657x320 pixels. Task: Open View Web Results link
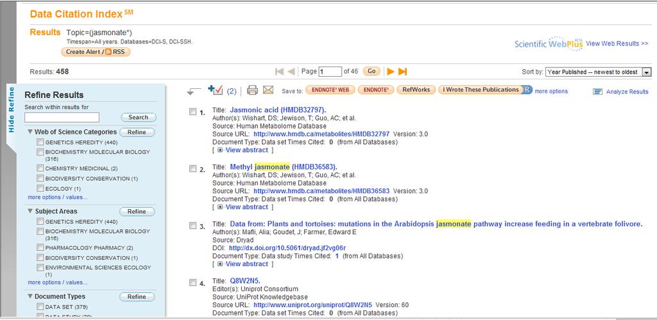pos(617,44)
